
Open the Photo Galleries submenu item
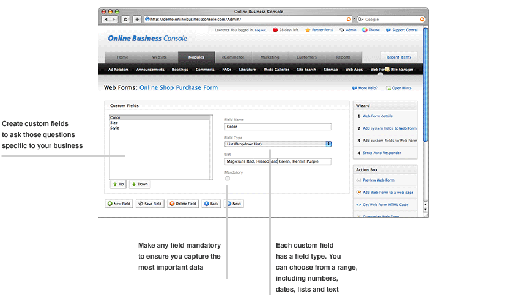click(276, 70)
